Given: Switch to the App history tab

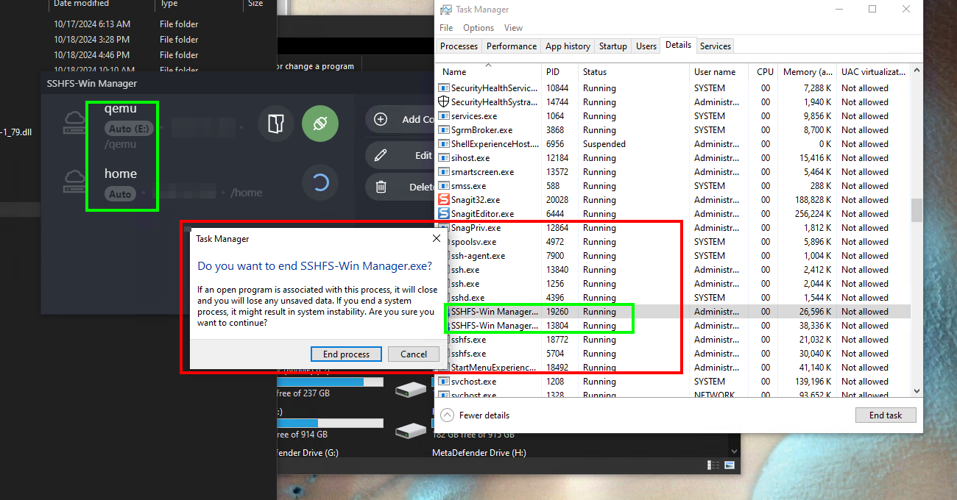Looking at the screenshot, I should coord(568,46).
